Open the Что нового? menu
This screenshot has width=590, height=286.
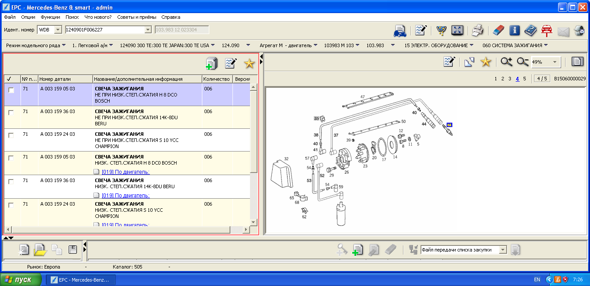tap(98, 17)
